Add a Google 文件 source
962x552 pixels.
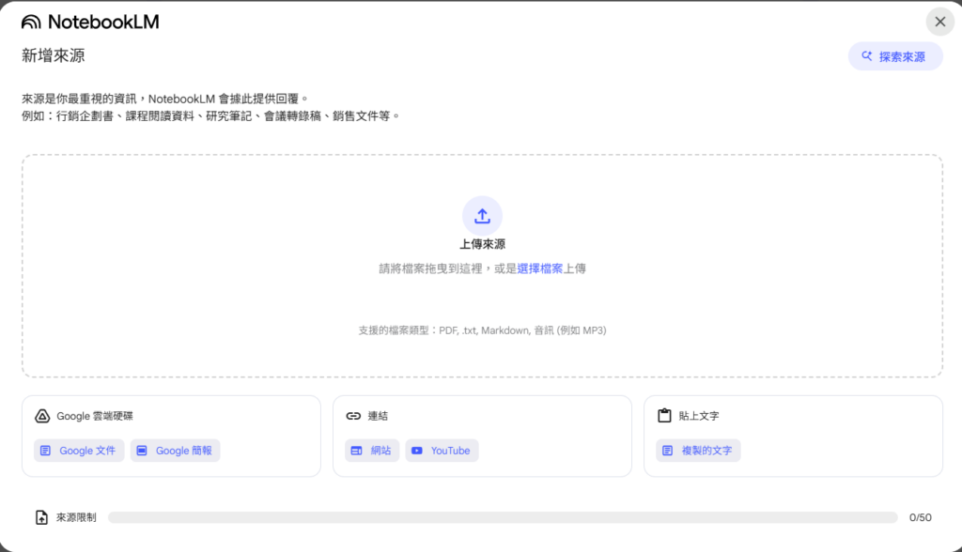(79, 451)
